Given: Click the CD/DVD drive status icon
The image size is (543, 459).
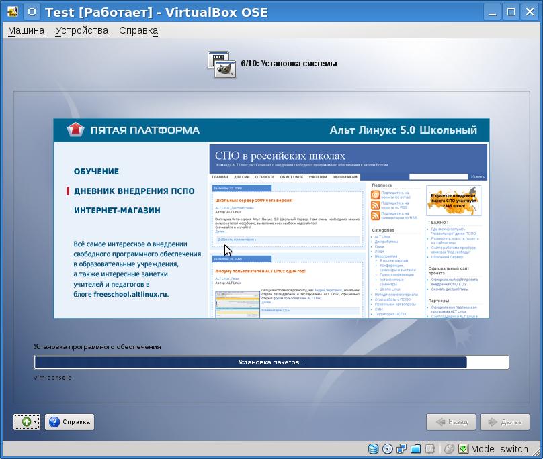Looking at the screenshot, I should 388,449.
